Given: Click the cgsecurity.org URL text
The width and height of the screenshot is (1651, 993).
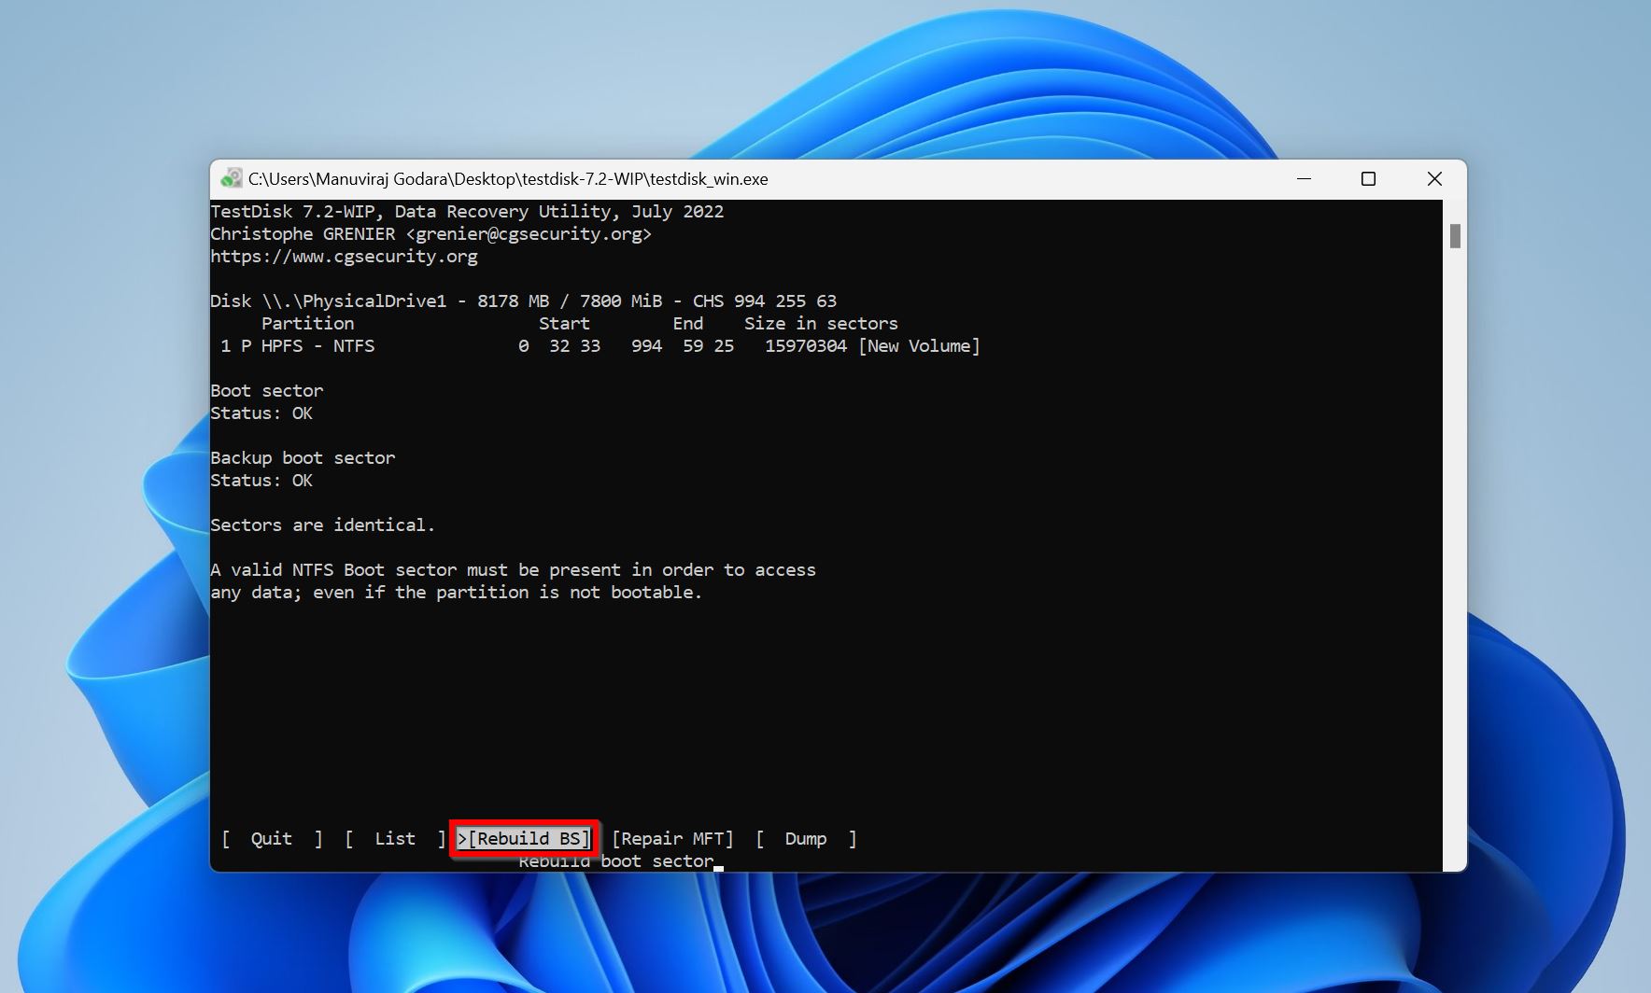Looking at the screenshot, I should (x=344, y=257).
